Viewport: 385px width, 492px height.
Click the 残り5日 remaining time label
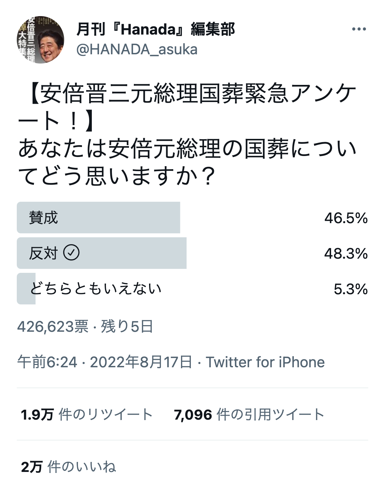point(127,326)
